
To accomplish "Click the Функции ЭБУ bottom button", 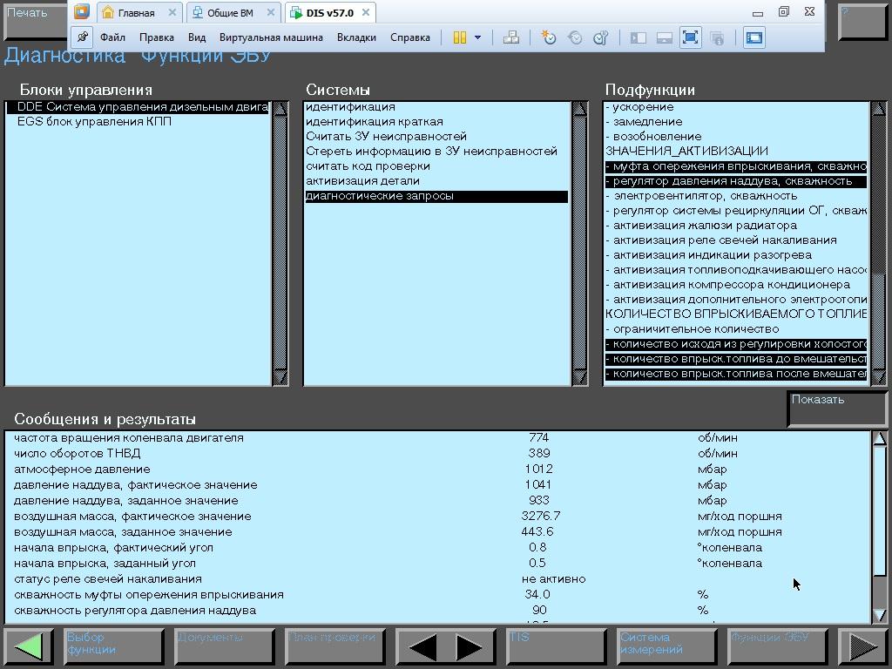I will [776, 646].
